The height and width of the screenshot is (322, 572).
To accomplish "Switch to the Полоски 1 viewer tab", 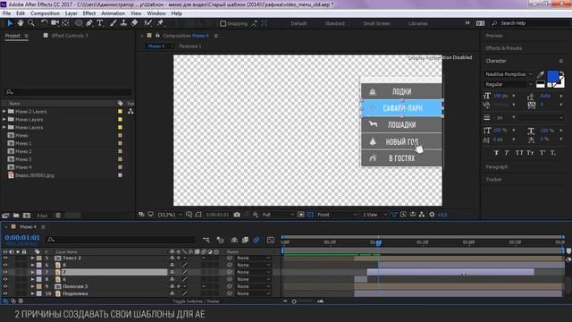I will tap(190, 47).
